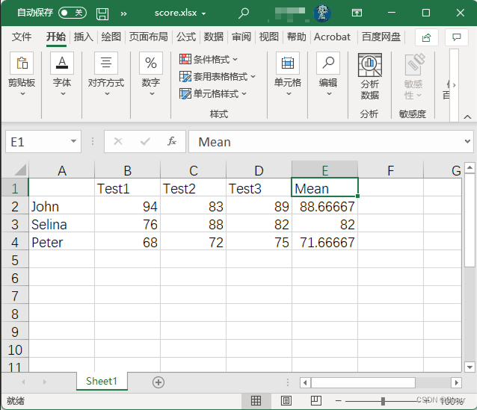Switch to the Formulas (公式) tab
The image size is (477, 410).
[186, 37]
